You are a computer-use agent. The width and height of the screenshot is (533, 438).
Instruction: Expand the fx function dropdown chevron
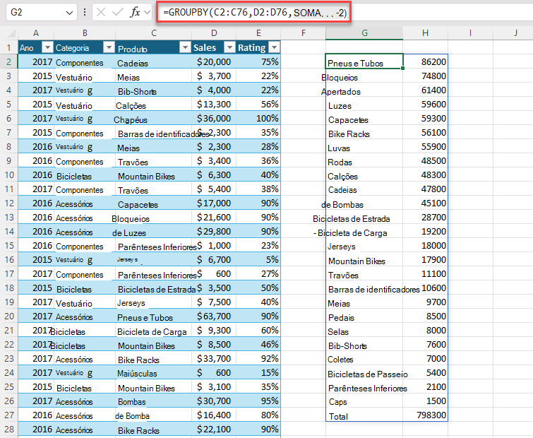tap(147, 12)
